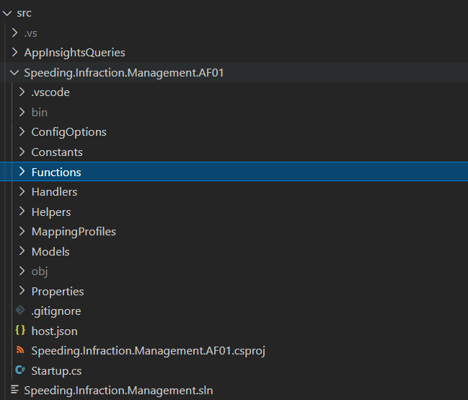Image resolution: width=468 pixels, height=400 pixels.
Task: Select the Constants folder
Action: coord(57,152)
